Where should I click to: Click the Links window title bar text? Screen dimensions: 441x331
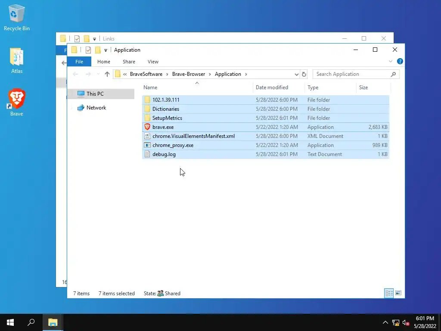pyautogui.click(x=109, y=39)
